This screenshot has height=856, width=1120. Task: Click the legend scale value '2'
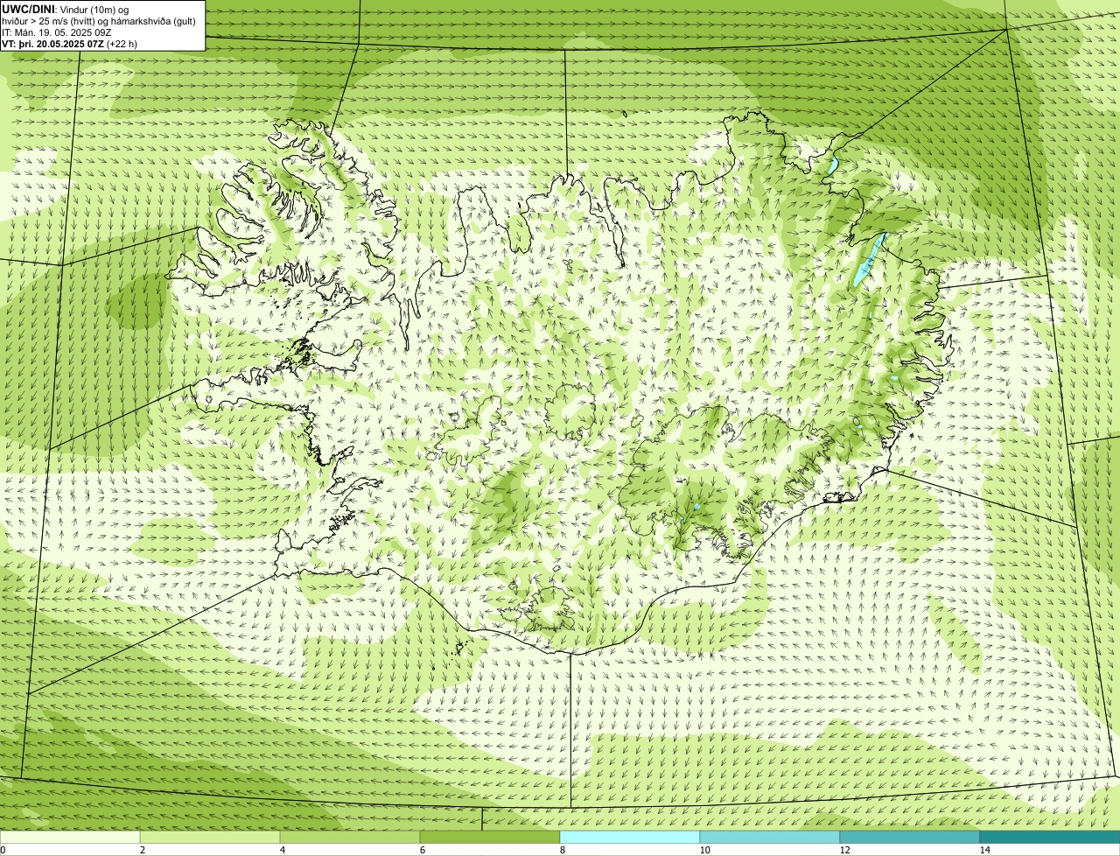[142, 850]
